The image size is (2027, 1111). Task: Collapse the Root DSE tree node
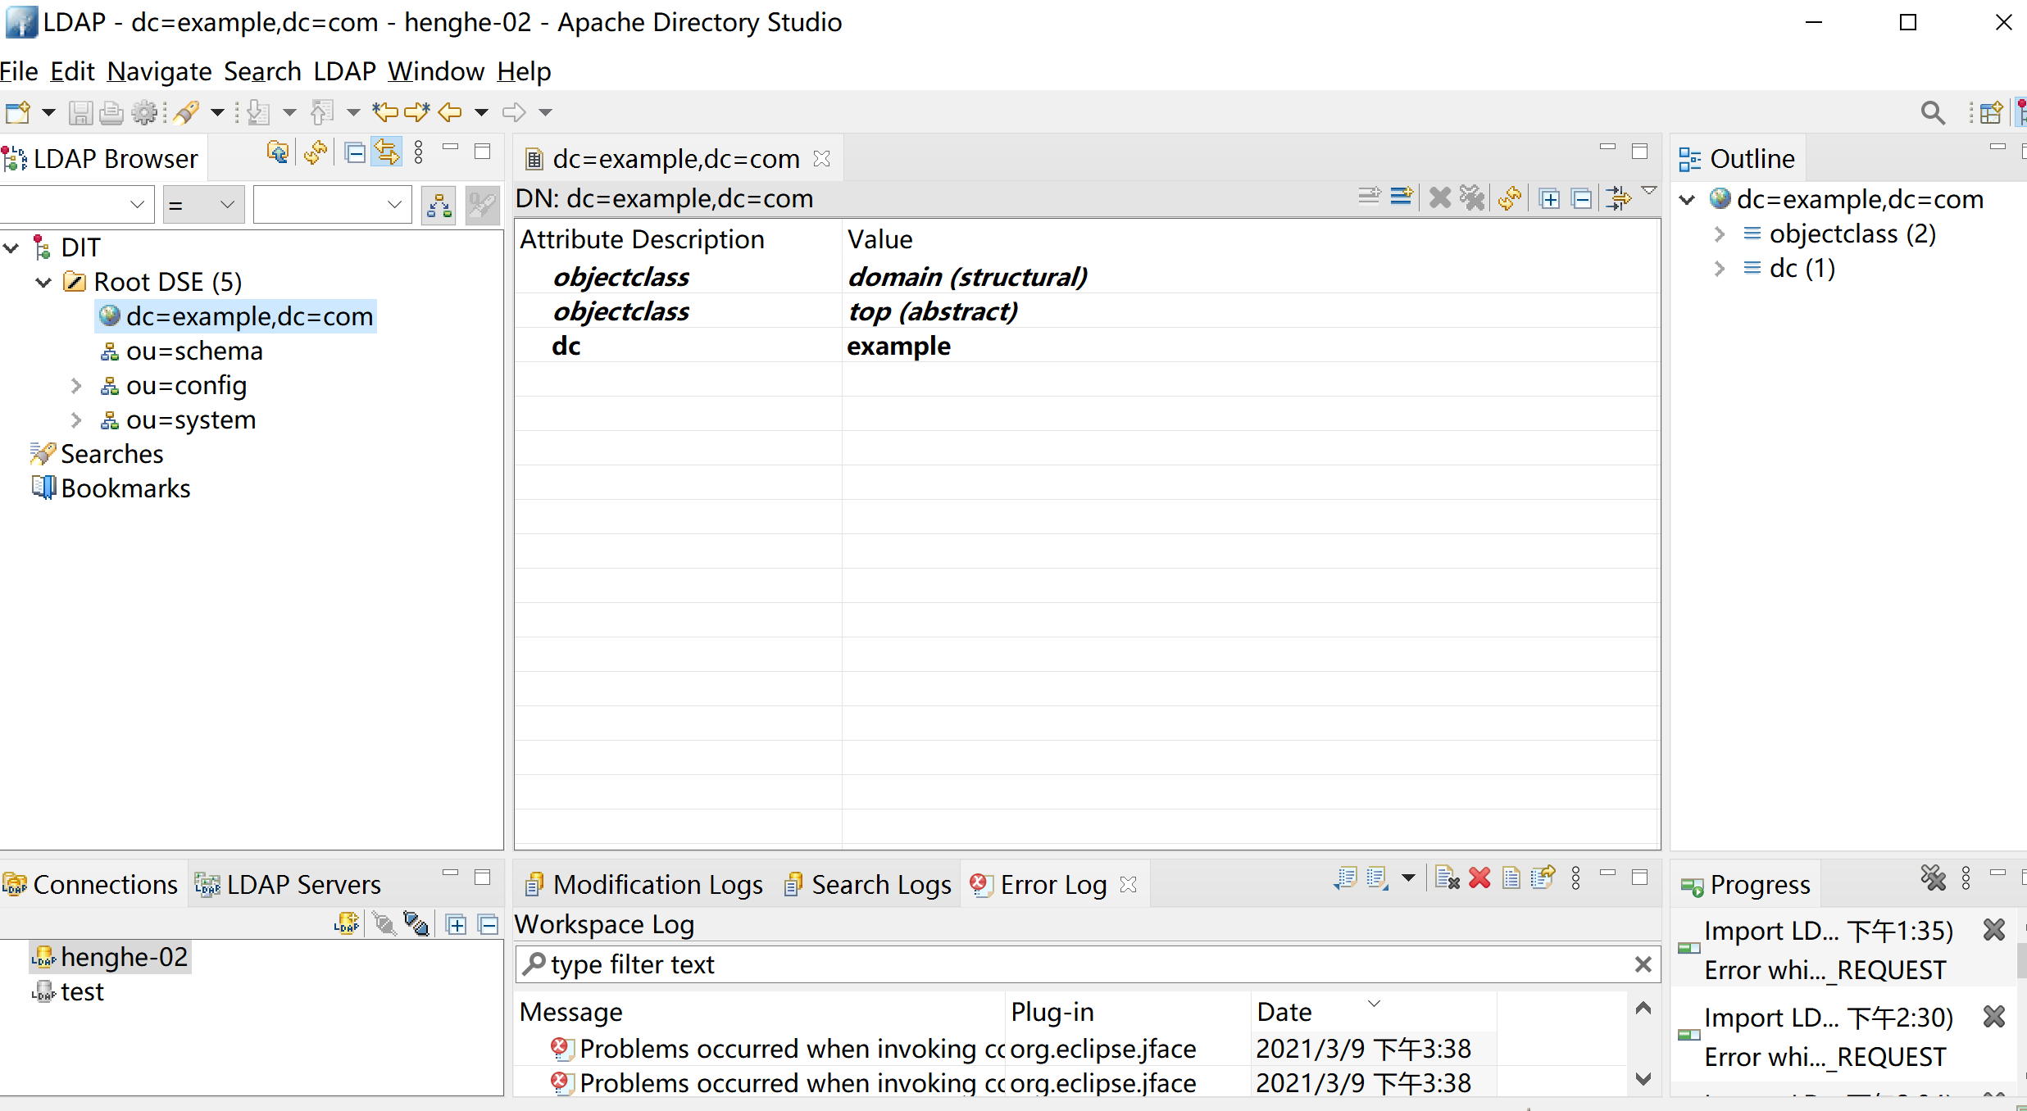(x=43, y=282)
